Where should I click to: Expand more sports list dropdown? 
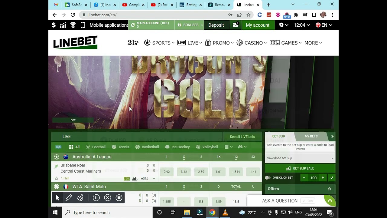229,147
